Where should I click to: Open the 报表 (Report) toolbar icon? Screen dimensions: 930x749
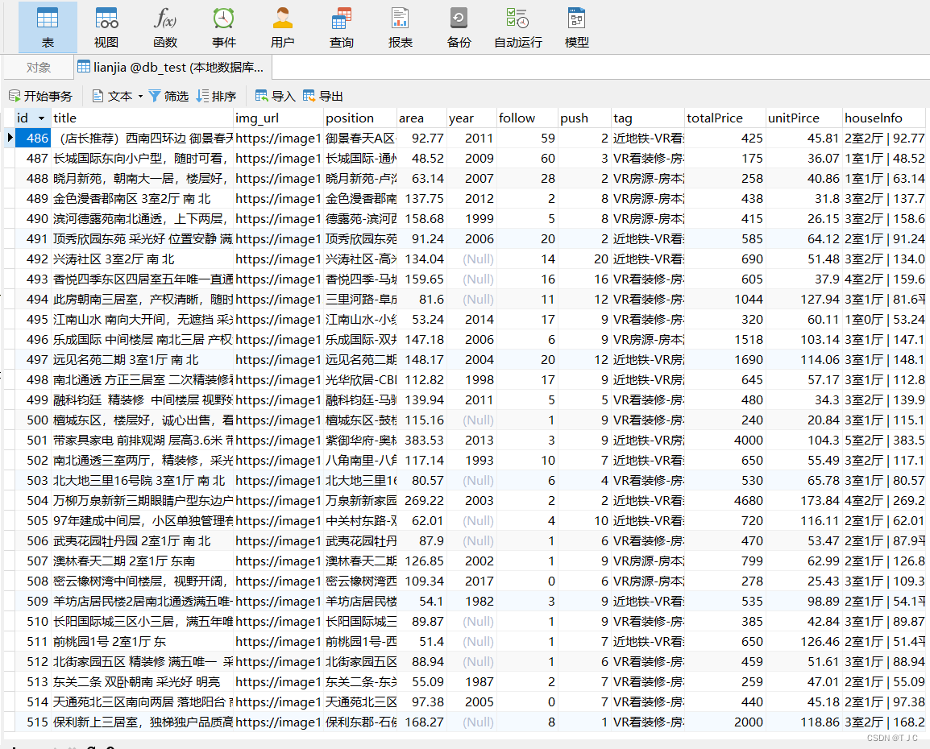401,27
